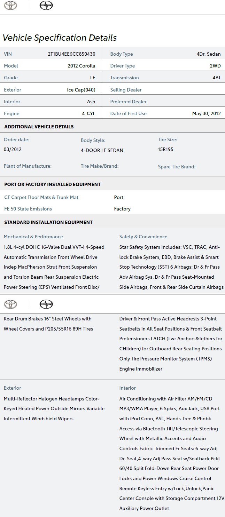The height and width of the screenshot is (517, 225).
Task: Select the VIN value 2T1BU4EE6CC850430
Action: 71,54
